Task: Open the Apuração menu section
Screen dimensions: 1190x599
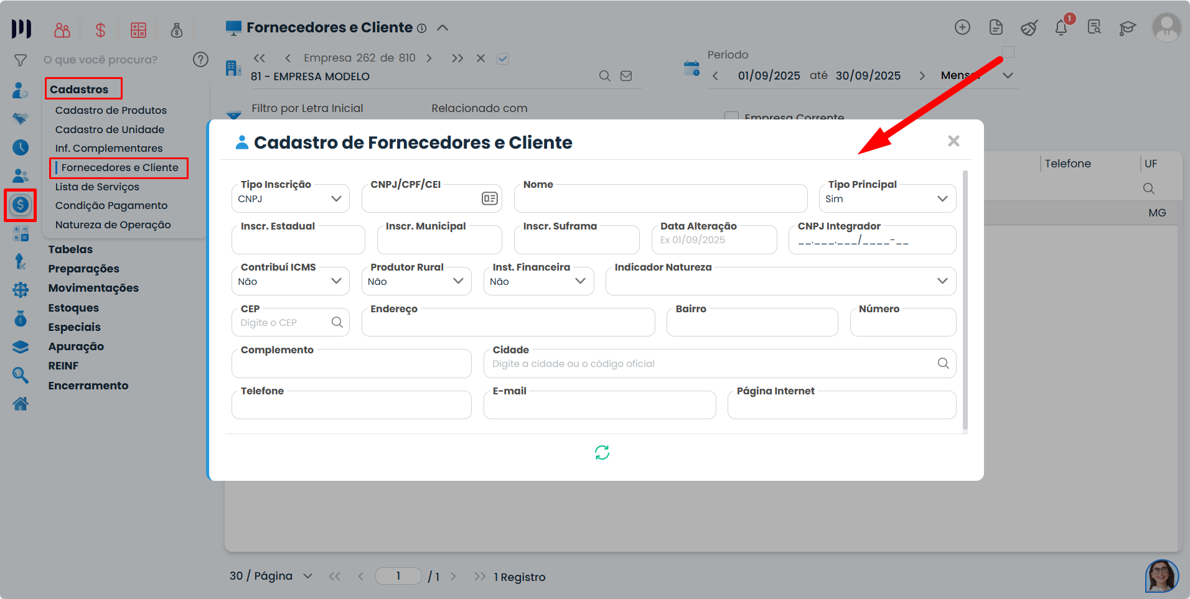Action: (76, 346)
